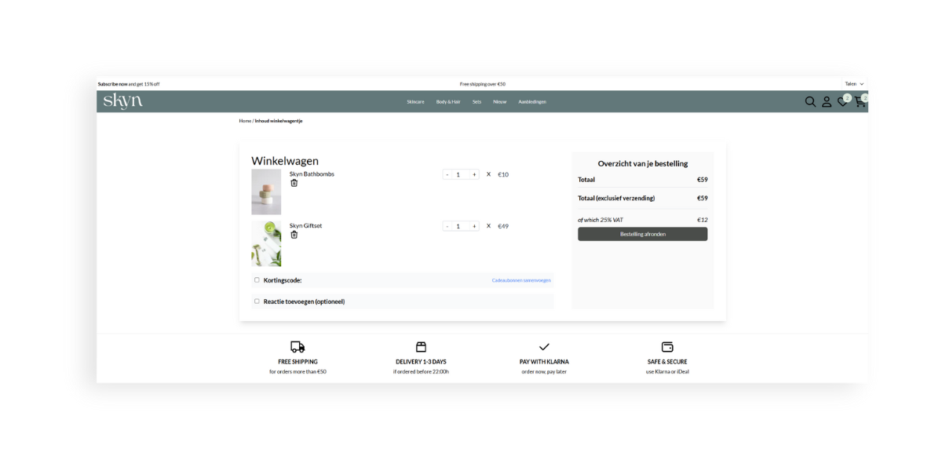This screenshot has height=471, width=942.
Task: Click the Skyn Giftset product thumbnail
Action: point(266,243)
